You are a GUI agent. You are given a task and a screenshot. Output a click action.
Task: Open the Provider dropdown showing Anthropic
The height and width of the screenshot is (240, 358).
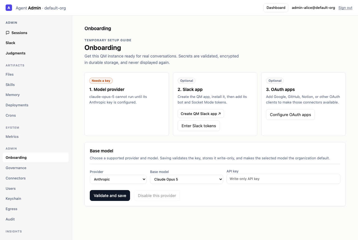point(118,179)
